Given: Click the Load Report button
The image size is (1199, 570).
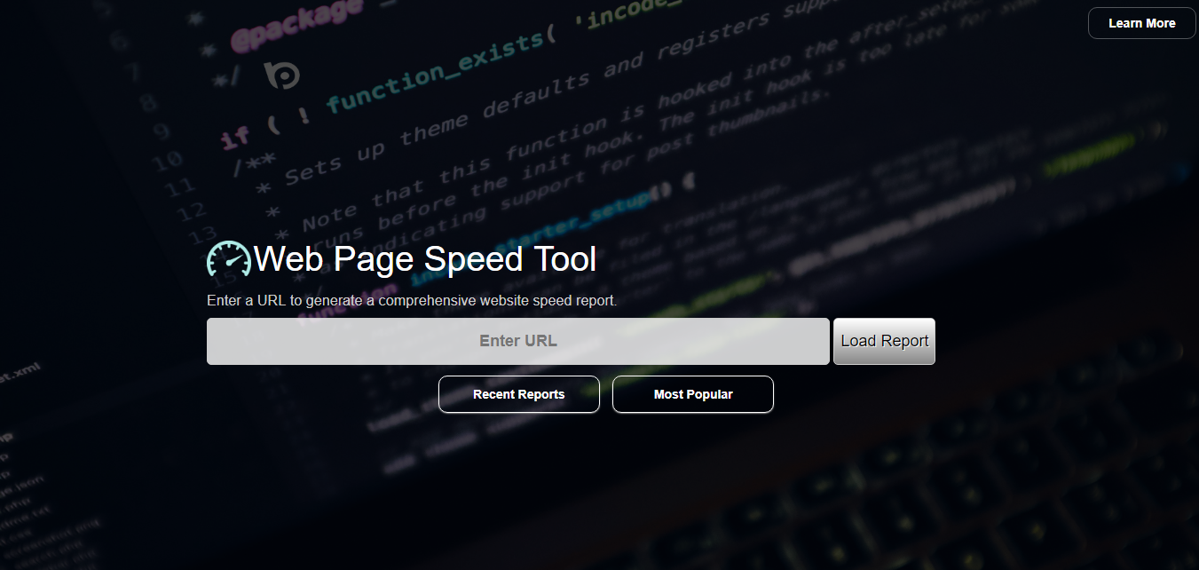Looking at the screenshot, I should click(884, 341).
